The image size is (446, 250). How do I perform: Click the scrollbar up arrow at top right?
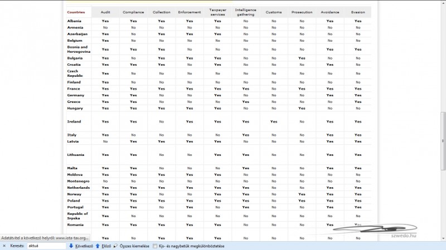(x=443, y=3)
